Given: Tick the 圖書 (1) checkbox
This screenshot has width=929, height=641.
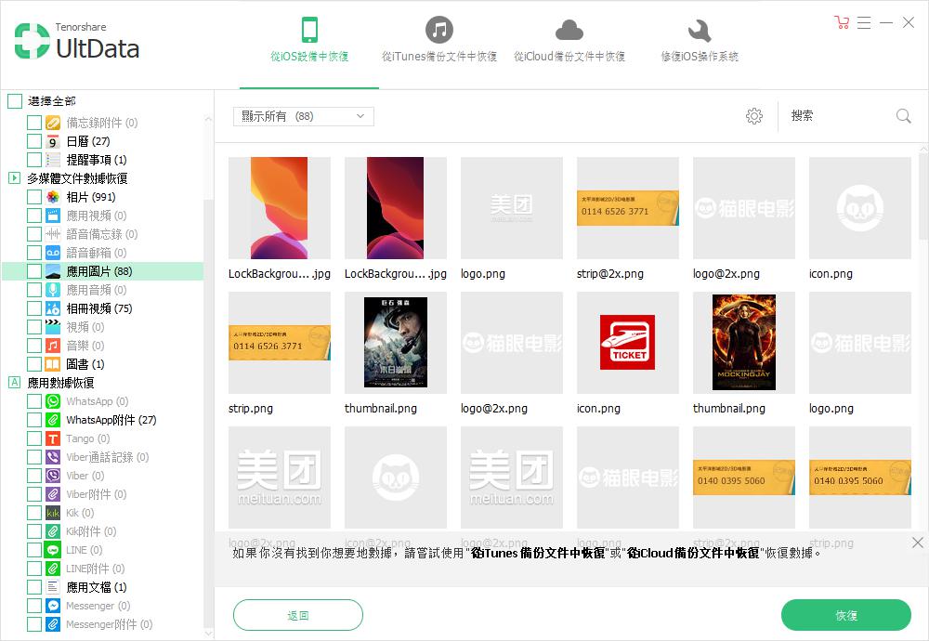Looking at the screenshot, I should 34,364.
